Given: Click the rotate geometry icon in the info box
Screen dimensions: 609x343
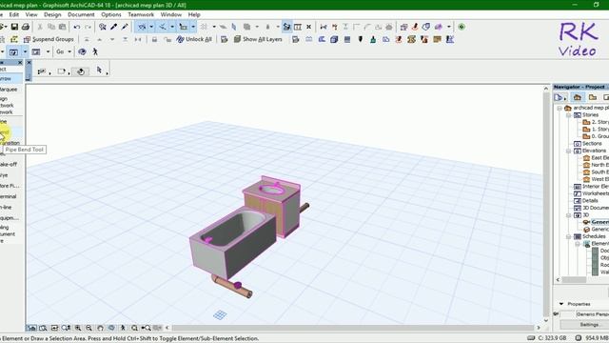Looking at the screenshot, I should 81,71.
